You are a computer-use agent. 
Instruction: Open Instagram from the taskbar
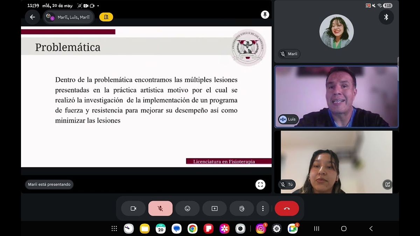coord(261,229)
